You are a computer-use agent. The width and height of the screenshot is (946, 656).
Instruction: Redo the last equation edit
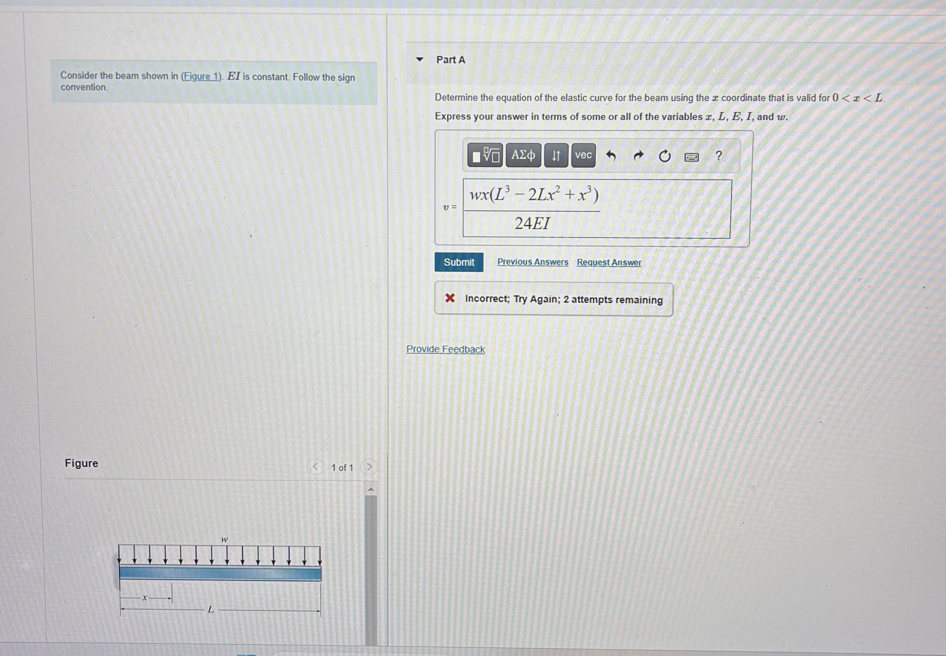pos(638,155)
